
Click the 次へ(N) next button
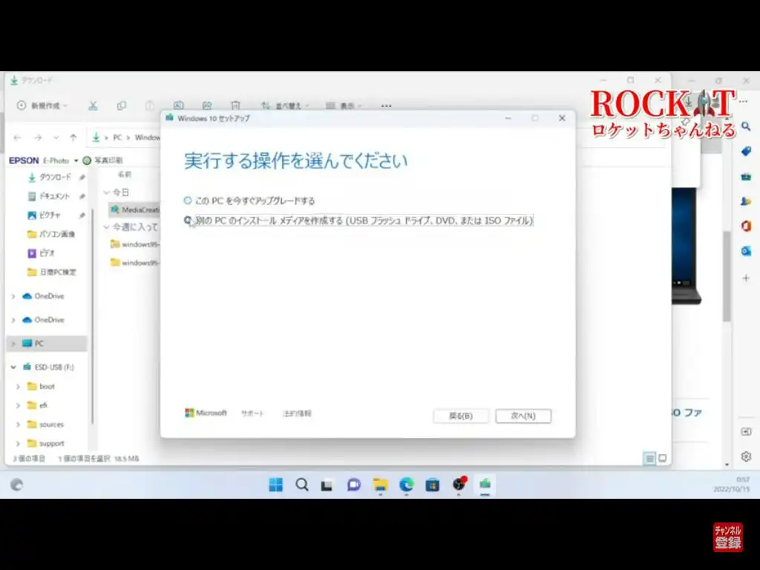coord(523,416)
